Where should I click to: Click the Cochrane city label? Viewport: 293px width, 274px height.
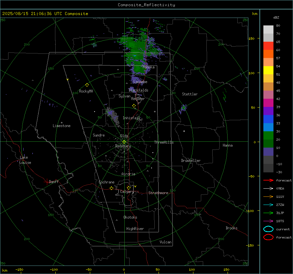pos(106,182)
